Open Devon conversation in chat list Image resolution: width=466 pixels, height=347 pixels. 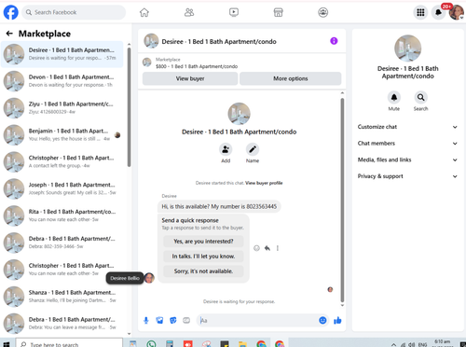point(62,81)
